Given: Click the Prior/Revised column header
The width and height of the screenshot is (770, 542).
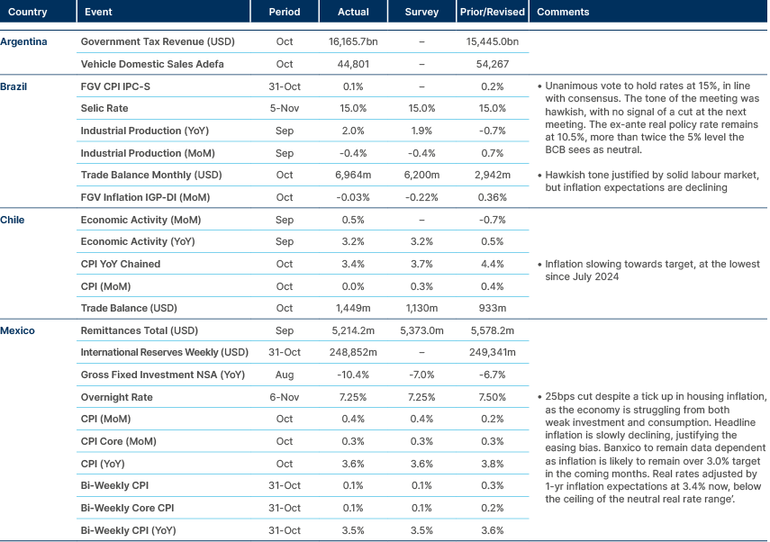Looking at the screenshot, I should coord(490,12).
